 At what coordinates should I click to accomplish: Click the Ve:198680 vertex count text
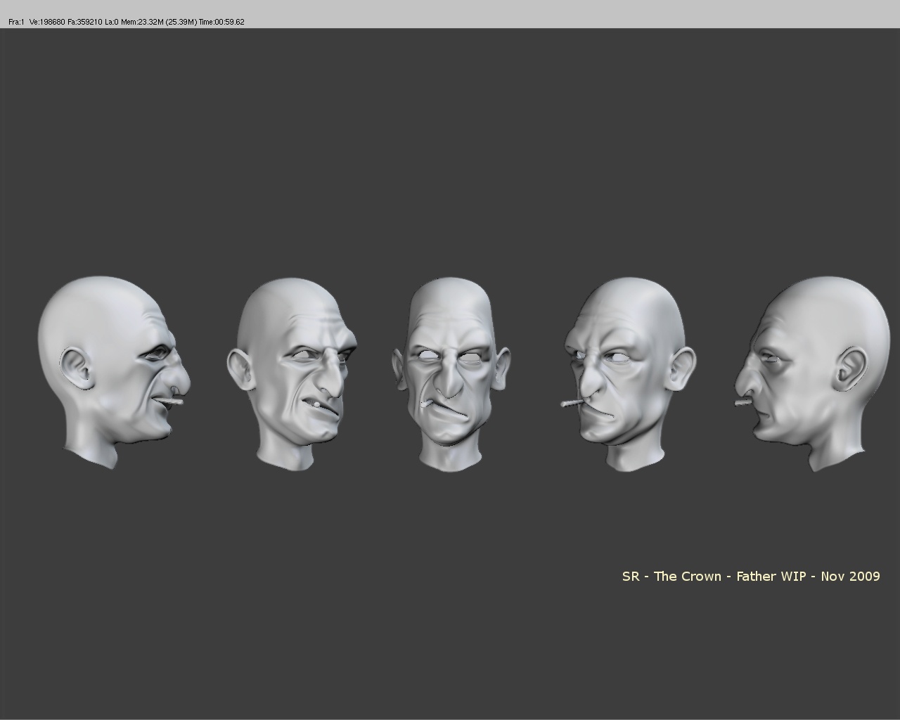[x=47, y=22]
